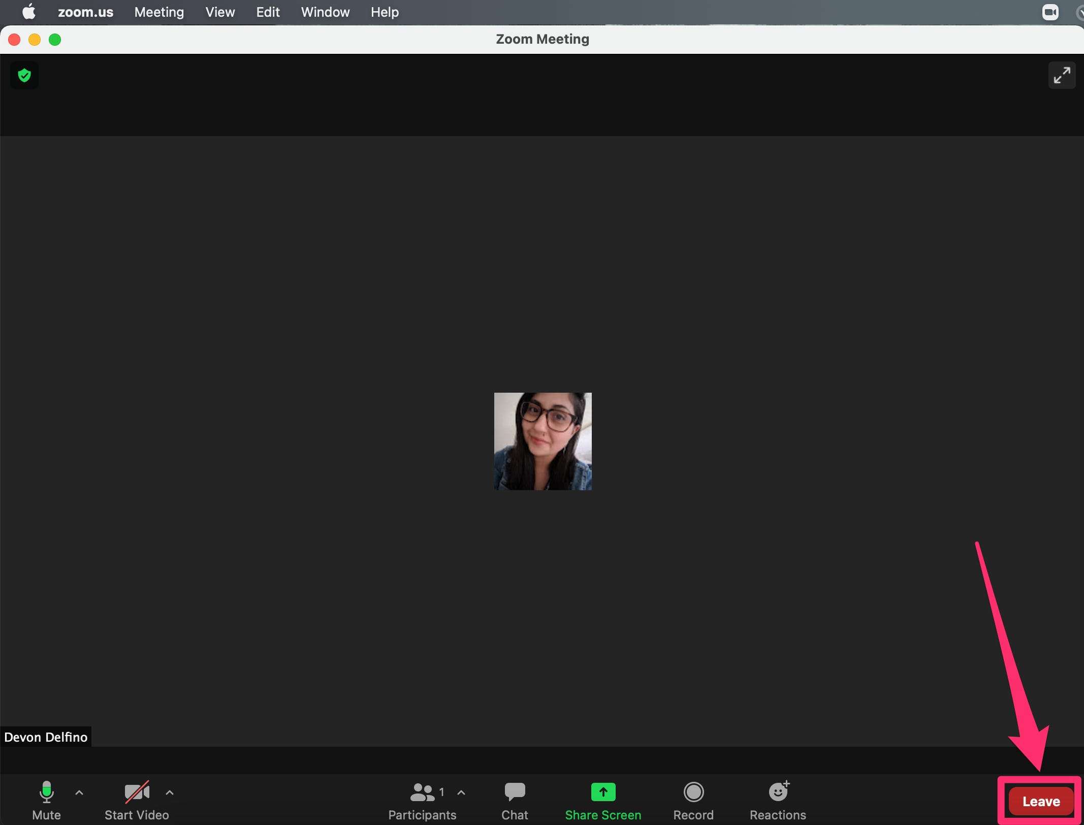
Task: Open the Meeting menu
Action: [160, 12]
